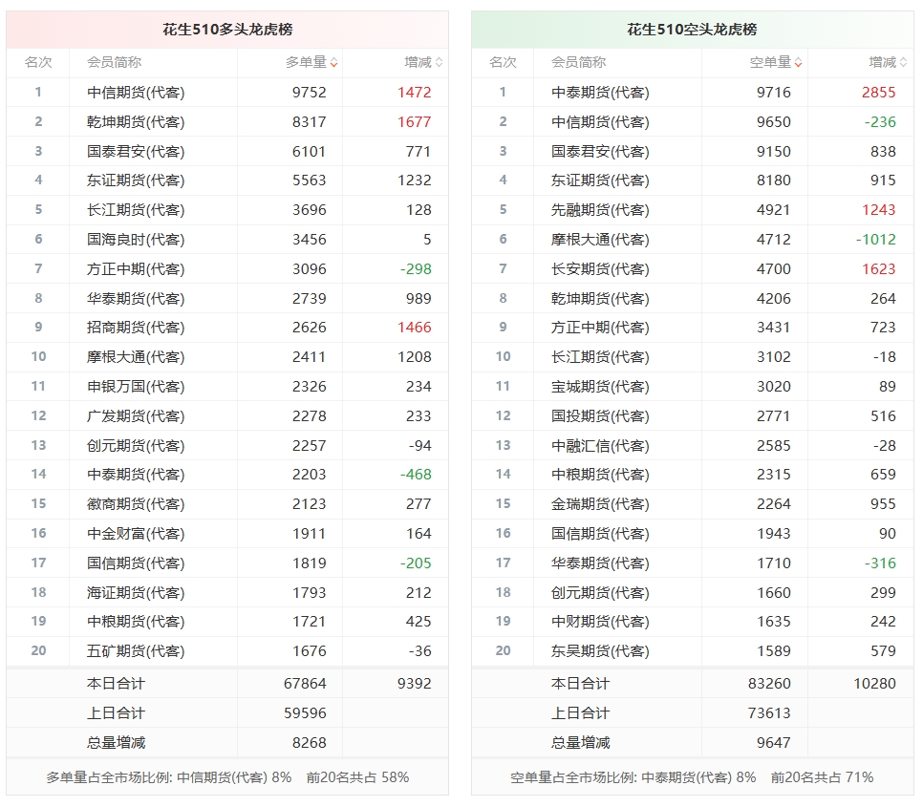Click 国海良时(代客) row name

(136, 240)
